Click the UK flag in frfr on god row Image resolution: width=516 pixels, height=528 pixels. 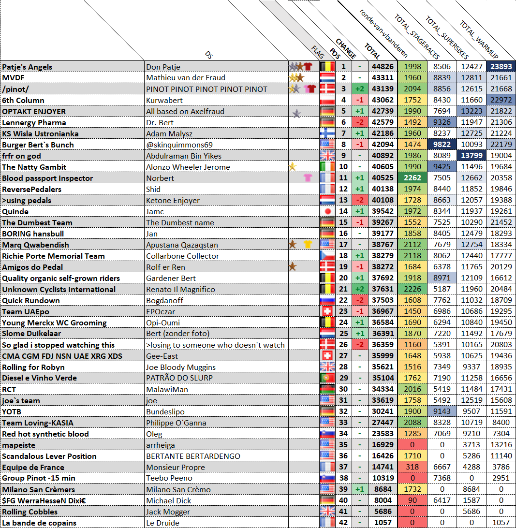tap(327, 156)
